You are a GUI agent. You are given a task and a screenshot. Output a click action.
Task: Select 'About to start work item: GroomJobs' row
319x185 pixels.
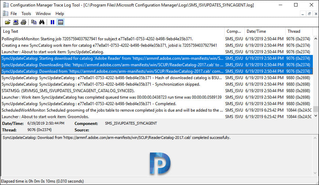(x=157, y=116)
